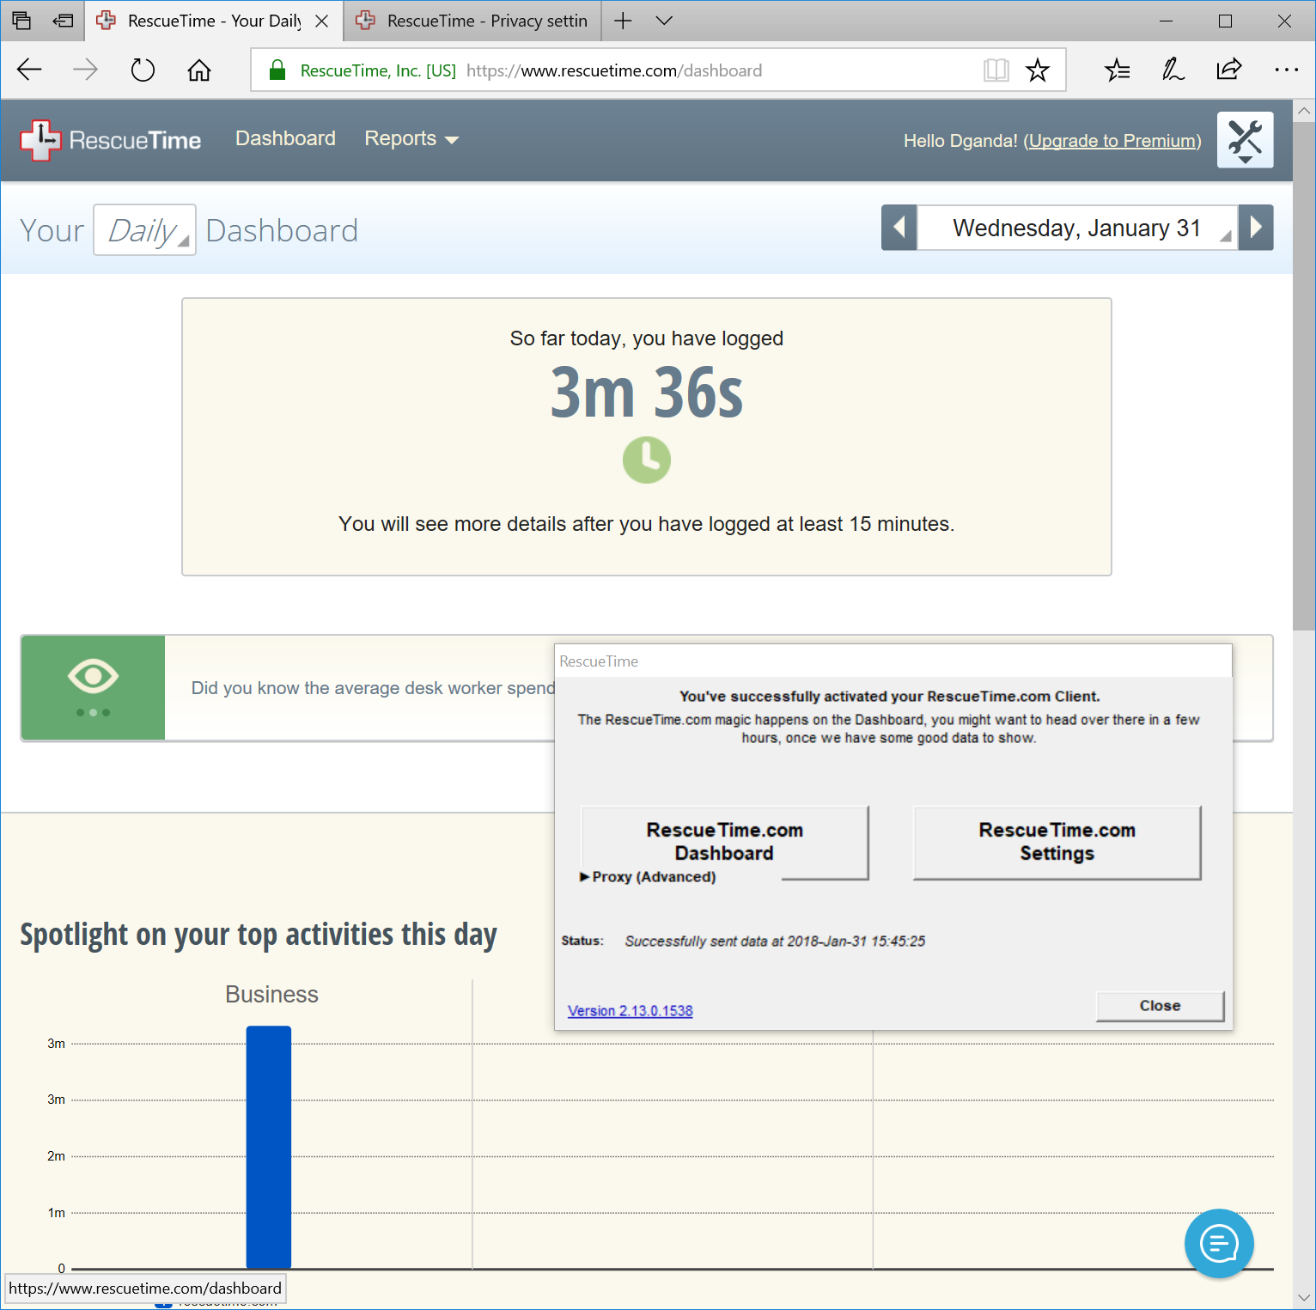Click the green clock icon
Image resolution: width=1316 pixels, height=1310 pixels.
click(647, 460)
